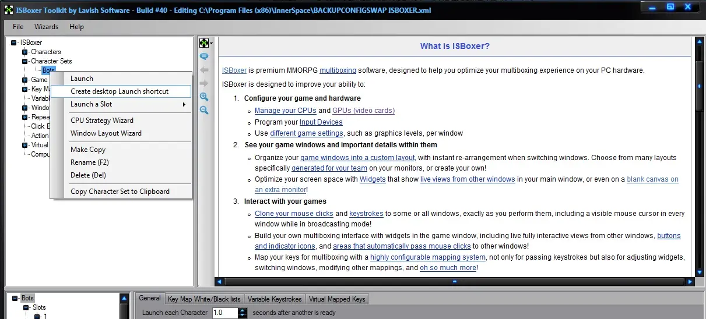Screen dimensions: 706x319
Task: Select Create desktop Launch shortcut
Action: (121, 91)
